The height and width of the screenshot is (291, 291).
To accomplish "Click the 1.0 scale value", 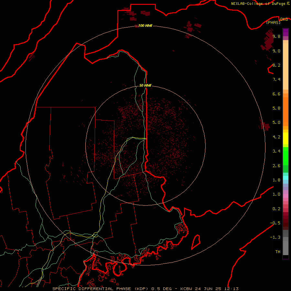I will [x=276, y=194].
